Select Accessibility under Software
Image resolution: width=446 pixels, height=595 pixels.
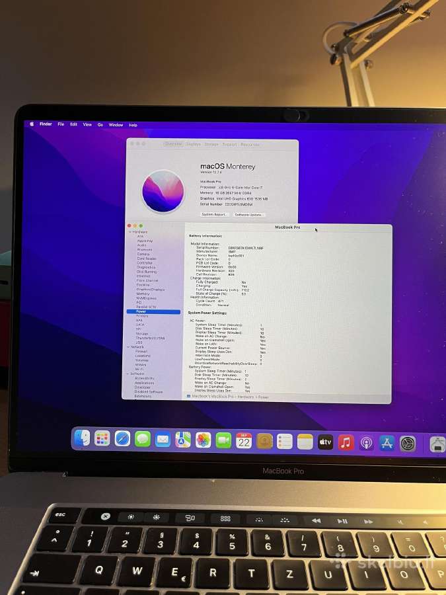[x=145, y=378]
